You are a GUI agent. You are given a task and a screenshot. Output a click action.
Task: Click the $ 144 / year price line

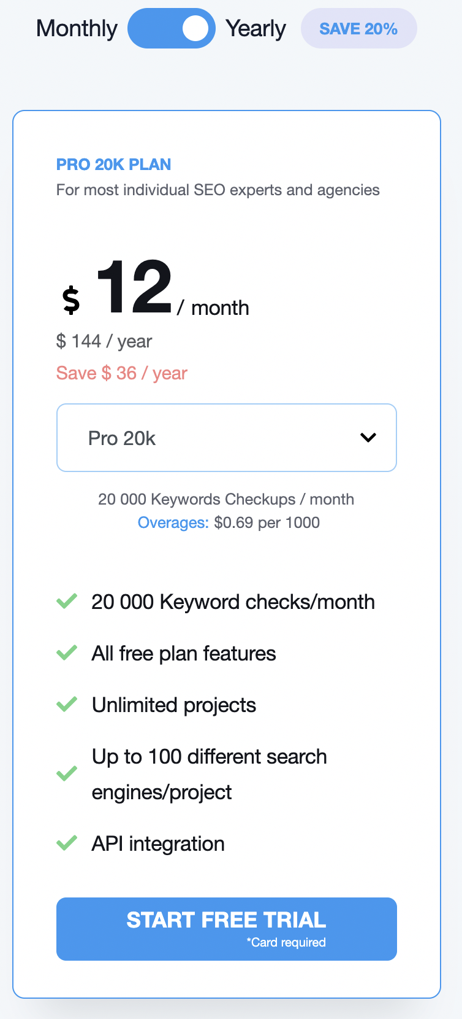(x=104, y=341)
